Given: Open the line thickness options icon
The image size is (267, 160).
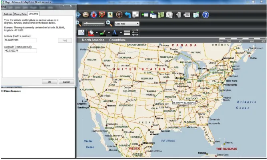Looking at the screenshot, I should point(127,32).
